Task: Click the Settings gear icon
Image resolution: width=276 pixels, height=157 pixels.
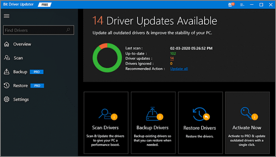Action: tap(7, 100)
